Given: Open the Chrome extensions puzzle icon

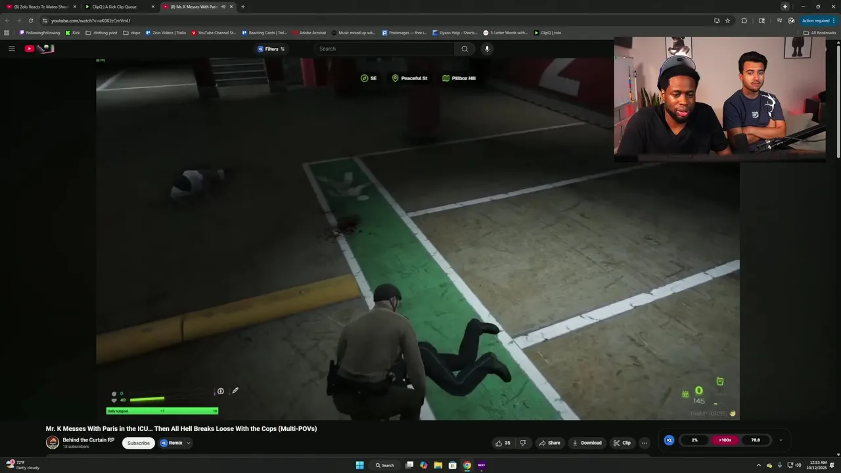Looking at the screenshot, I should click(744, 20).
